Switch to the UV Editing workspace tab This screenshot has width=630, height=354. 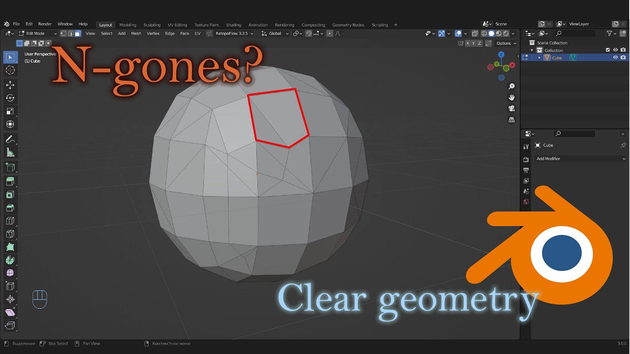(177, 25)
